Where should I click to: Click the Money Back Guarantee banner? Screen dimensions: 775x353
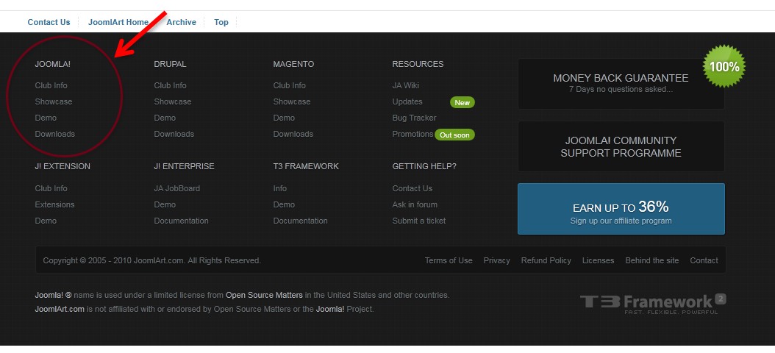tap(621, 84)
